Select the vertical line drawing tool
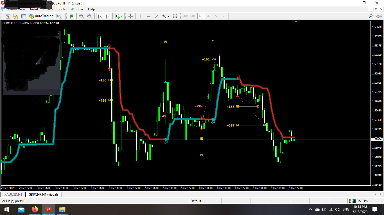Viewport: 384px width, 215px height. (x=141, y=16)
